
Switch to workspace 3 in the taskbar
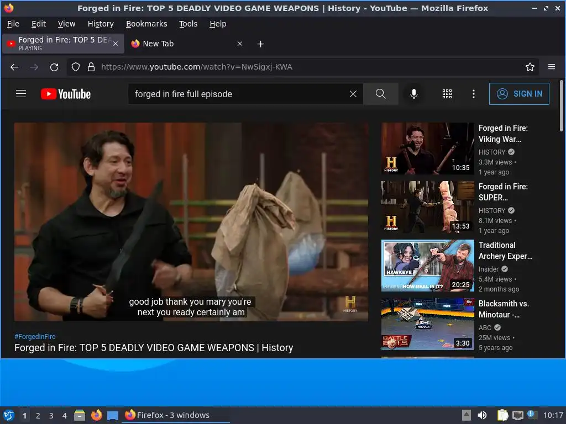(x=51, y=416)
